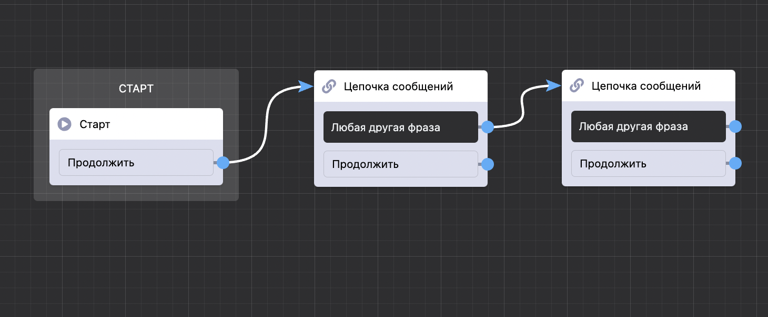Select the Старт node by its header title

(x=95, y=124)
